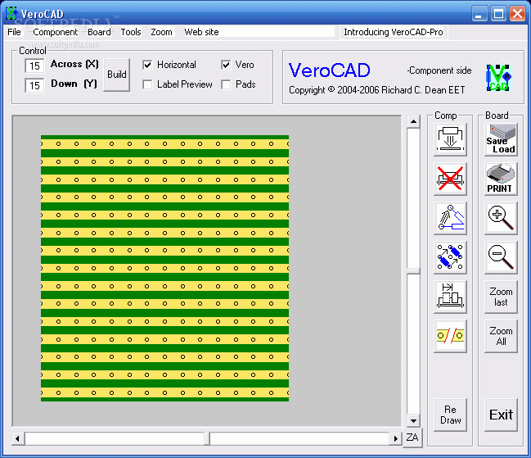Click the Save Load board icon
531x458 pixels.
point(501,139)
